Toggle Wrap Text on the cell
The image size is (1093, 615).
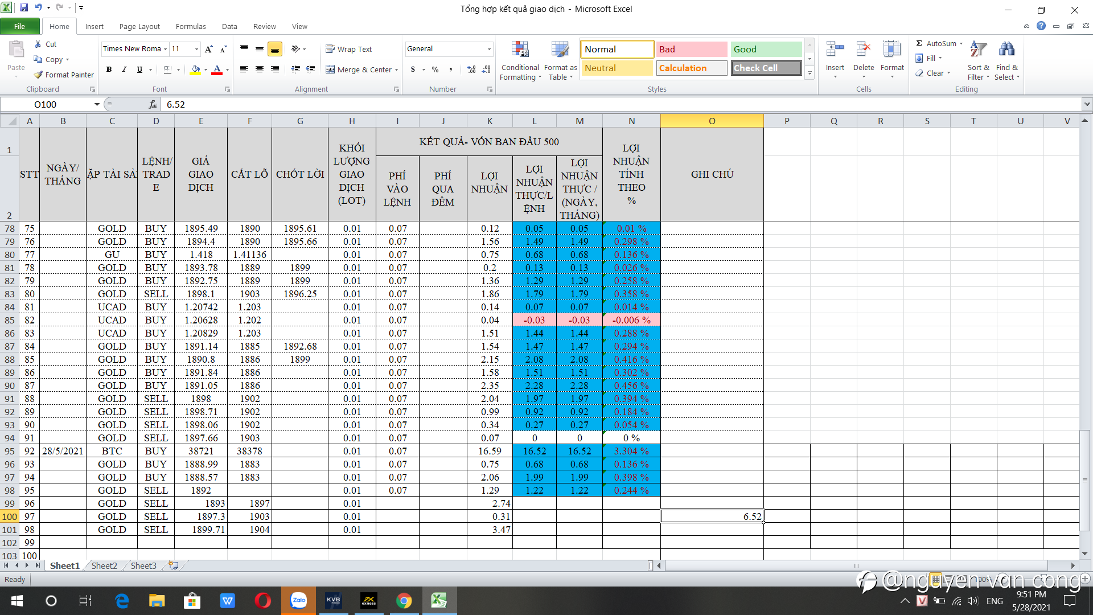pyautogui.click(x=349, y=49)
